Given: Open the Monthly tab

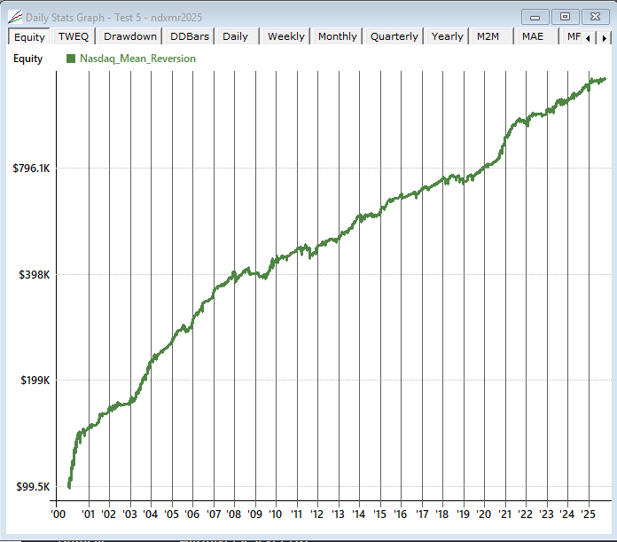Looking at the screenshot, I should pyautogui.click(x=337, y=36).
